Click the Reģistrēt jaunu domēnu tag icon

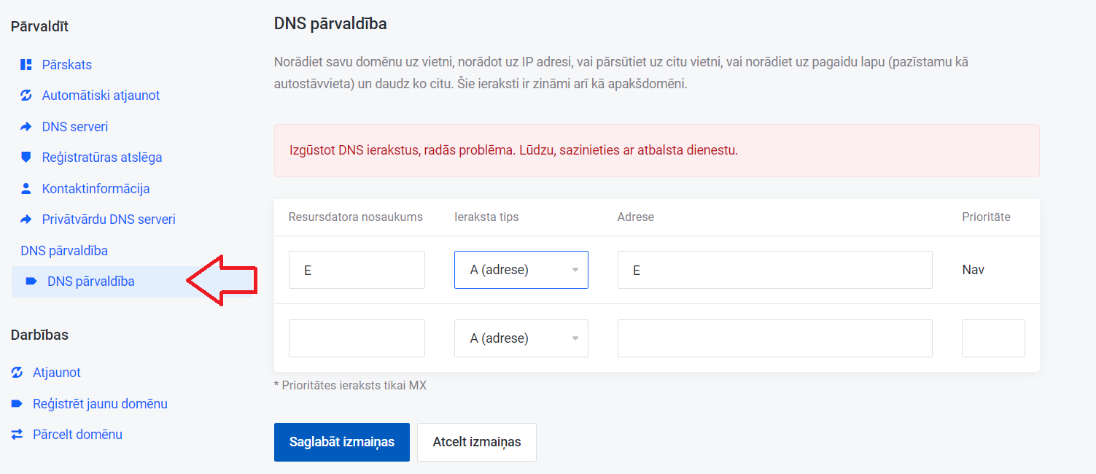(17, 404)
